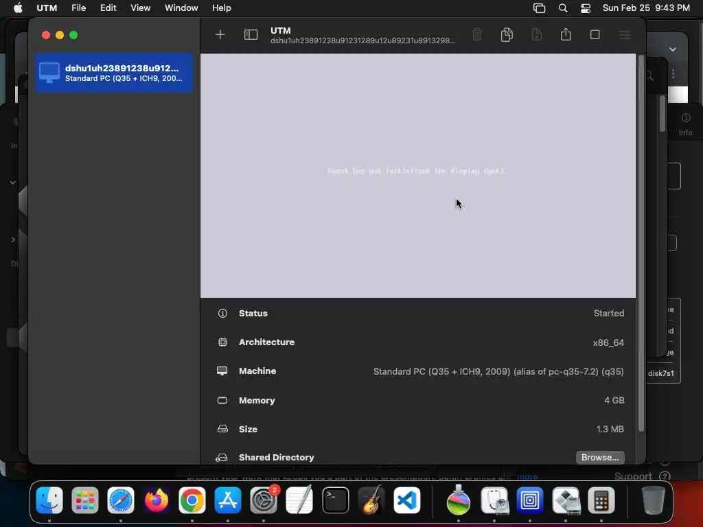The height and width of the screenshot is (527, 703).
Task: Open the File menu
Action: pos(78,8)
